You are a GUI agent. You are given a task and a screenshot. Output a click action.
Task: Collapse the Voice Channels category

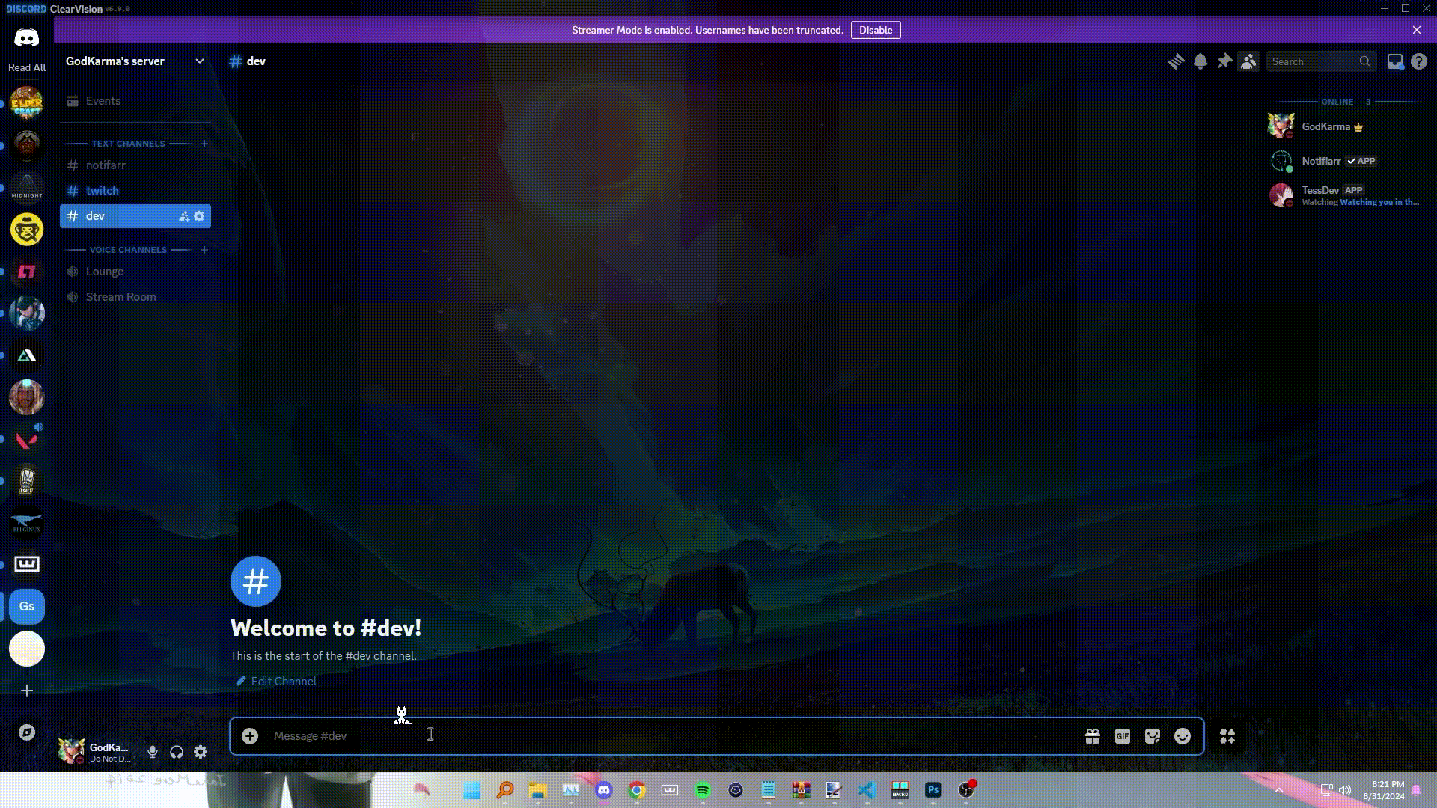click(128, 250)
